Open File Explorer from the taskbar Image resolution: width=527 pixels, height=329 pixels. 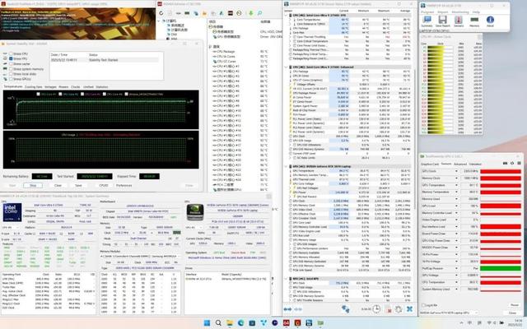click(x=230, y=323)
